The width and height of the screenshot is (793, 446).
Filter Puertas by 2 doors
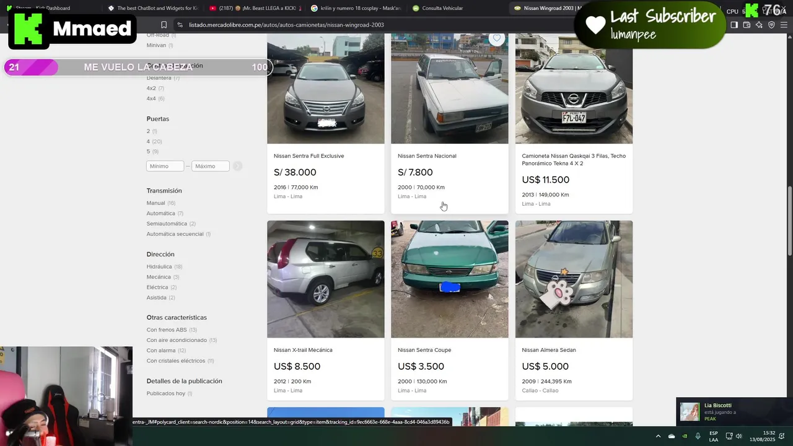click(x=152, y=131)
